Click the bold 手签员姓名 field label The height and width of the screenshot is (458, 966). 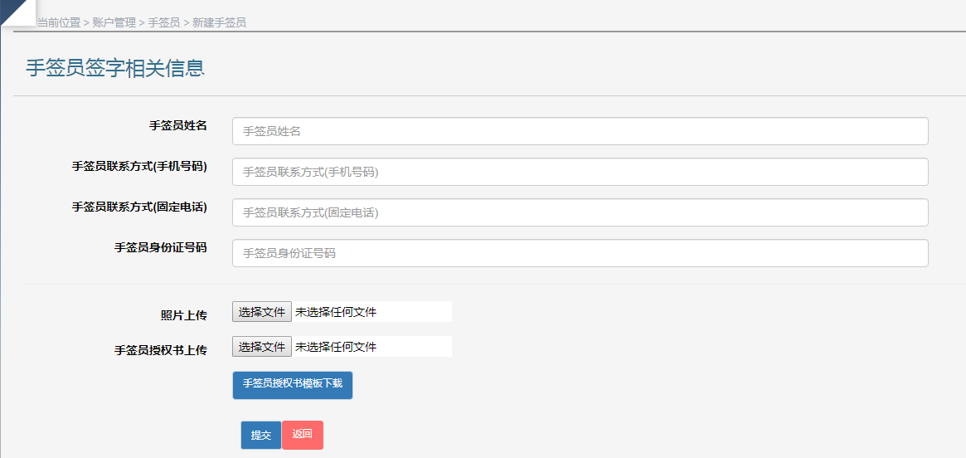(177, 125)
